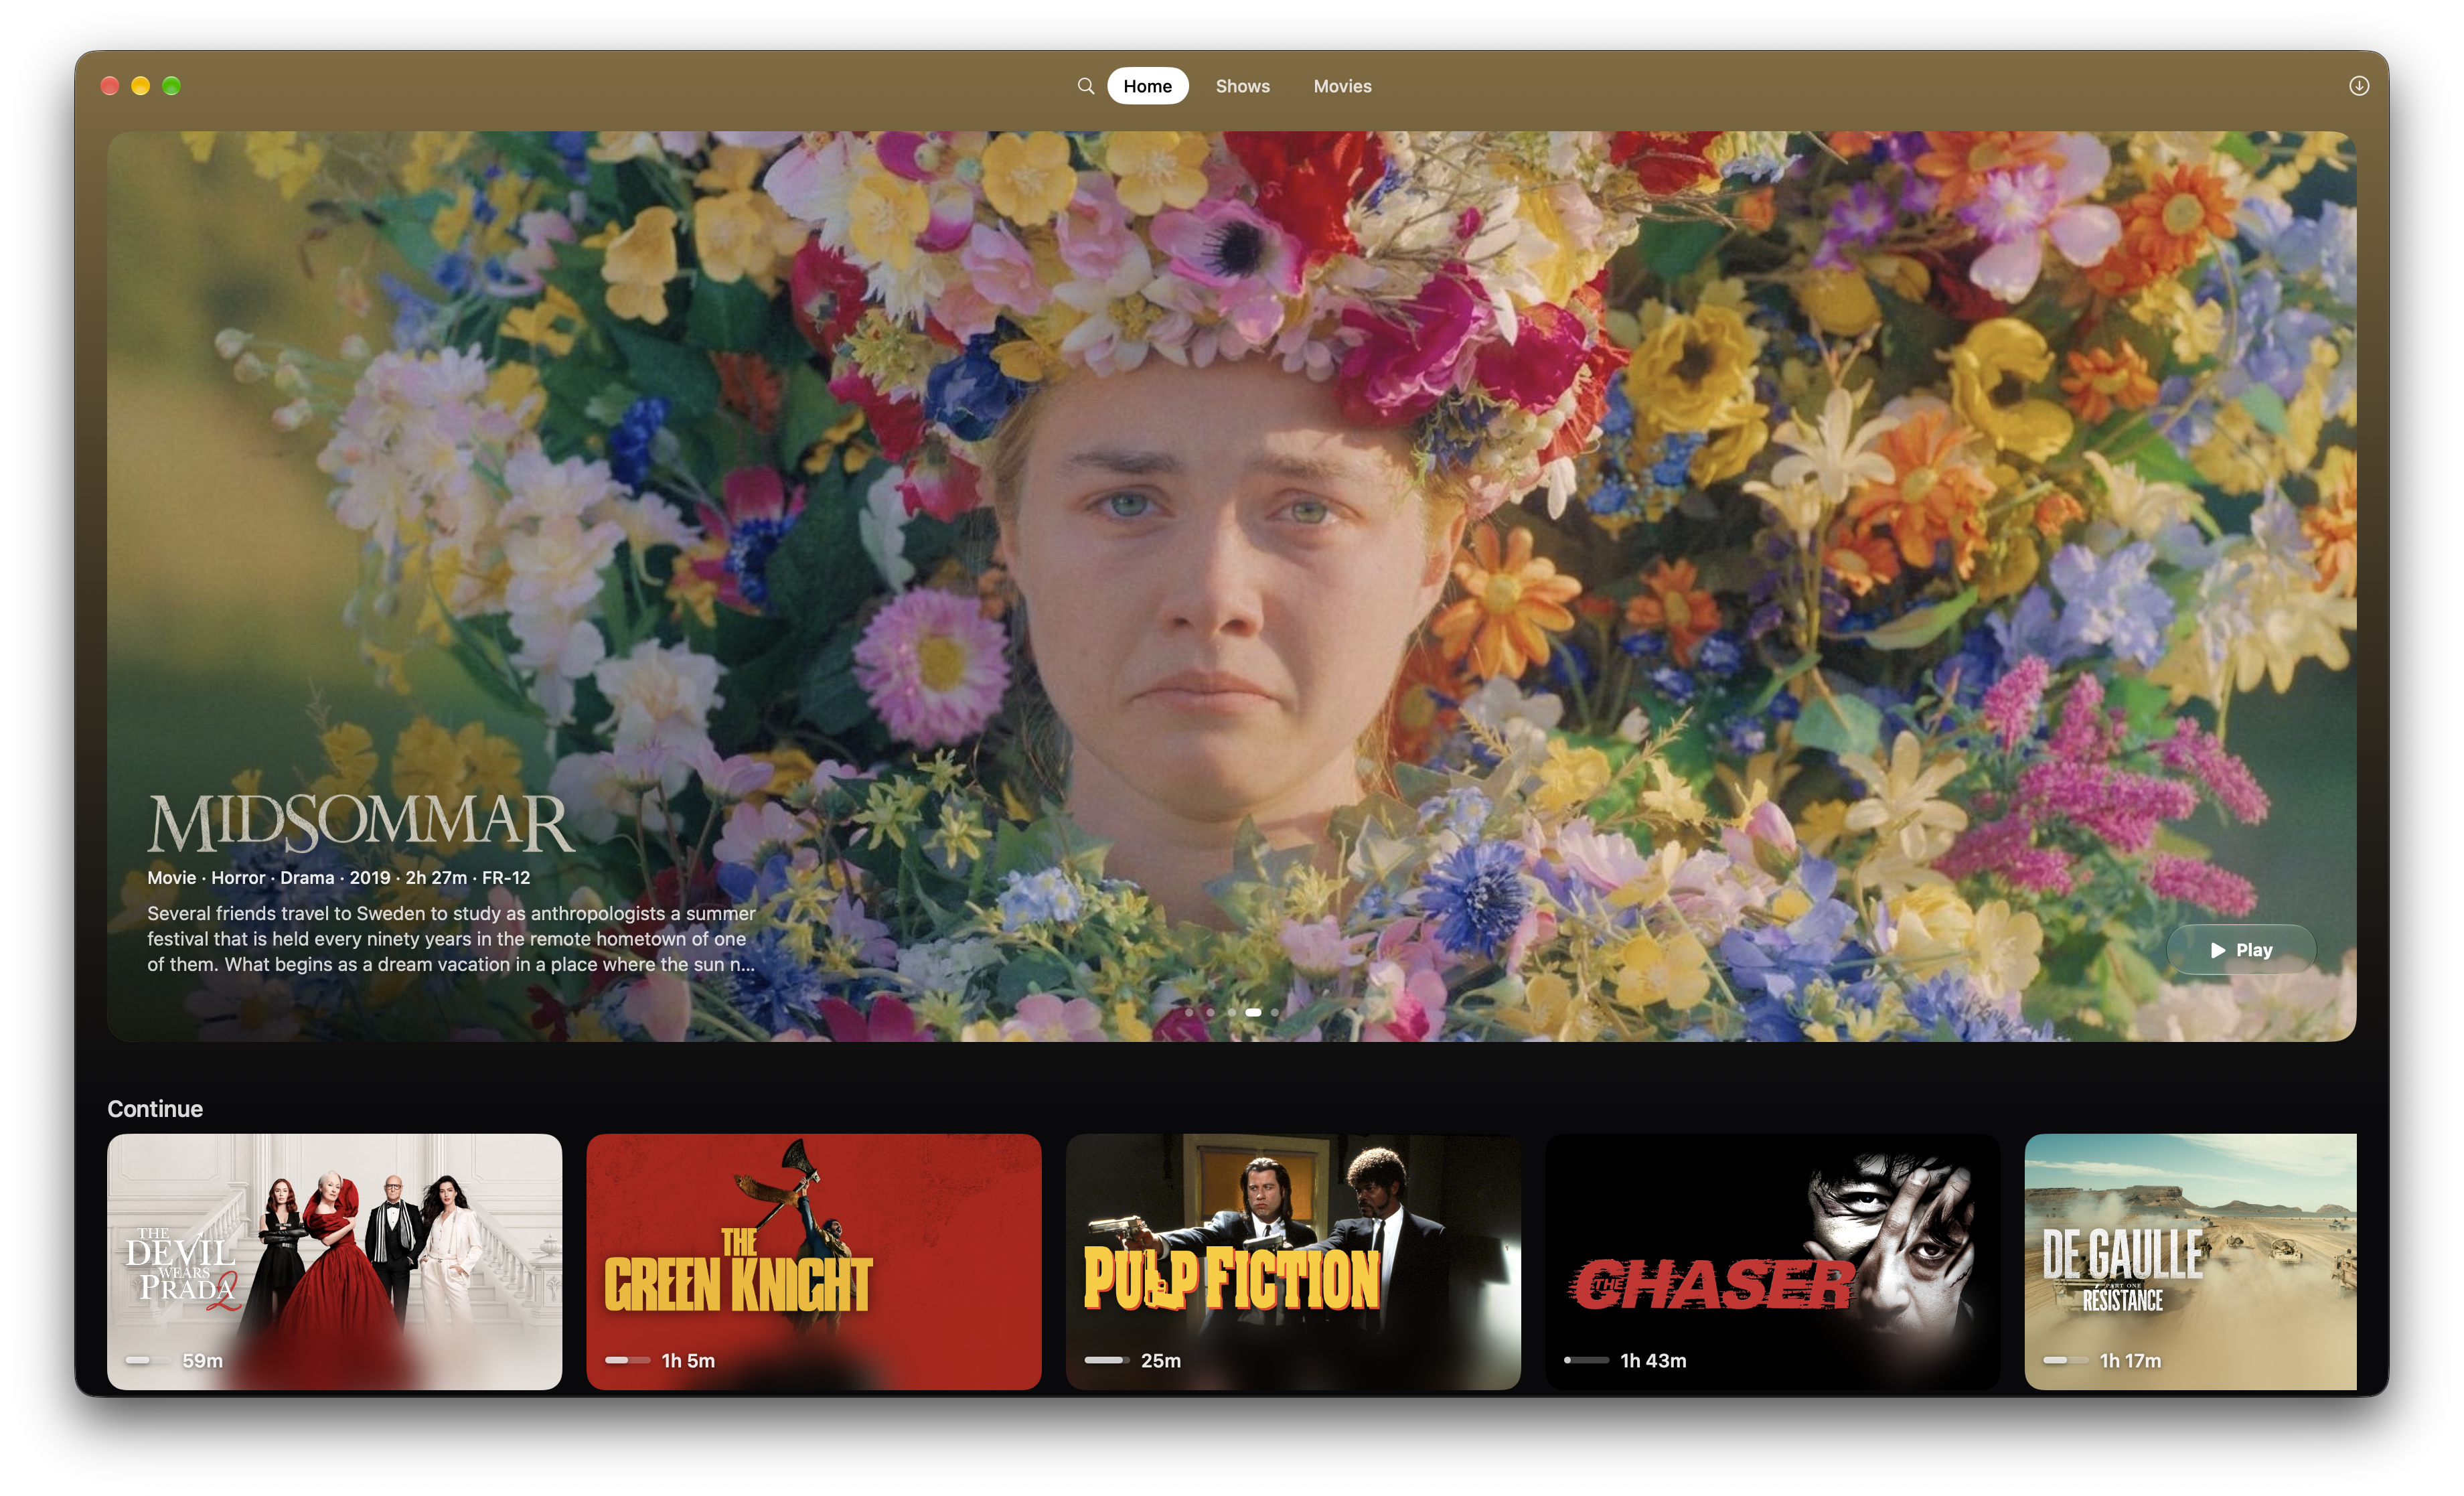Resume The Devil Wears Prada 2 card
This screenshot has height=1496, width=2464.
(x=334, y=1261)
